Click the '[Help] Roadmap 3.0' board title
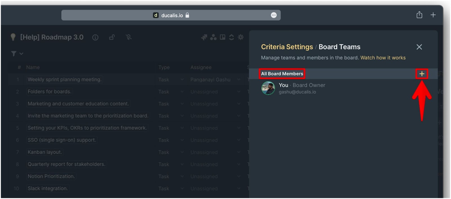The height and width of the screenshot is (199, 451). point(52,37)
